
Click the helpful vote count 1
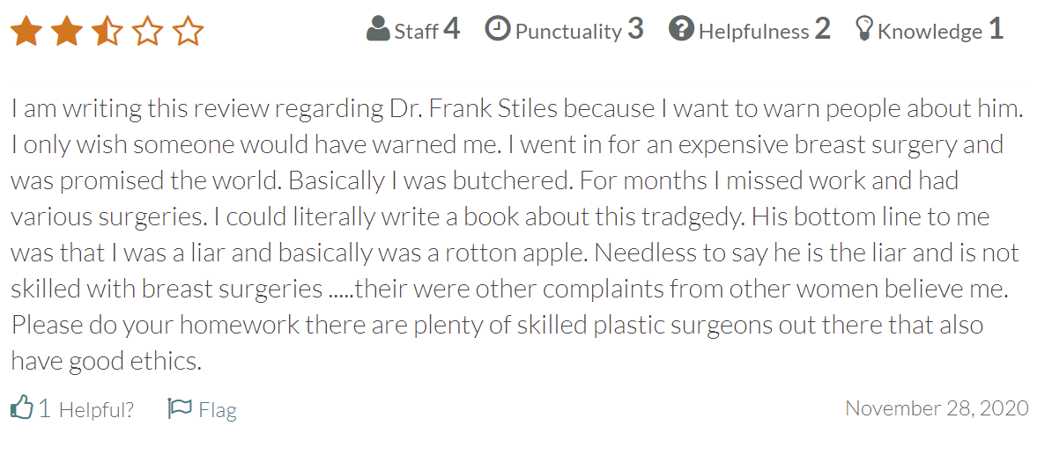[x=45, y=409]
